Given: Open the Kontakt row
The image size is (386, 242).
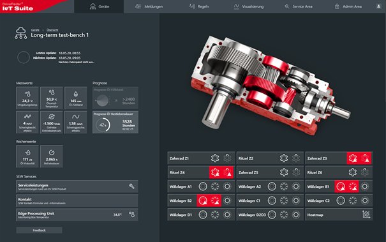Looking at the screenshot, I should (77, 200).
